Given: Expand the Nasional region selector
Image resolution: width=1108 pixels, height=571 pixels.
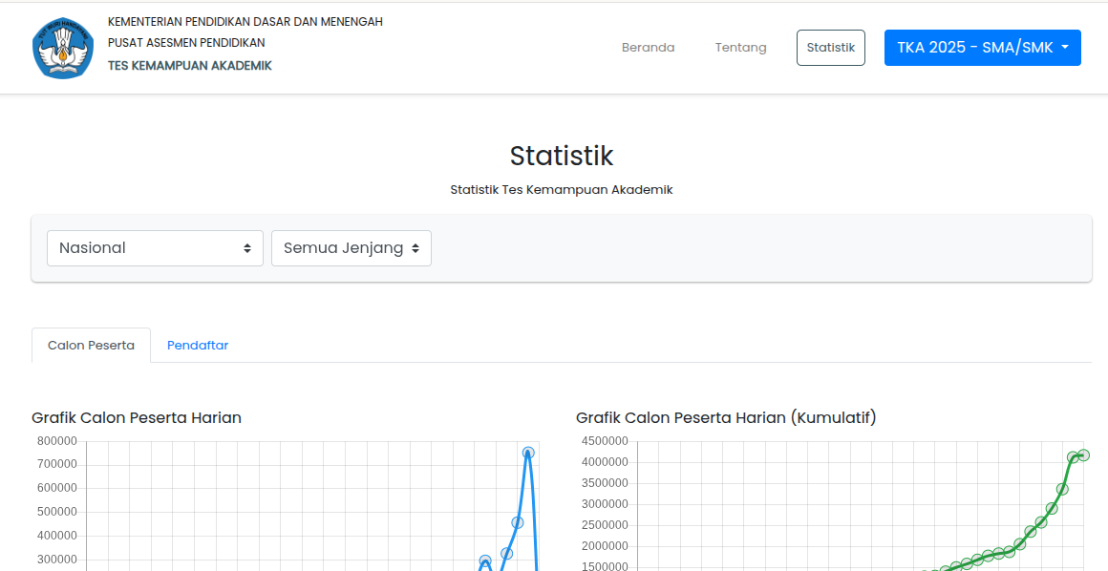Looking at the screenshot, I should coord(155,248).
